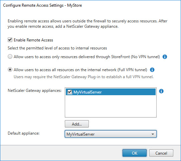Screen dimensions: 181x161
Task: Open info icon next to appliances list
Action: [x=161, y=91]
